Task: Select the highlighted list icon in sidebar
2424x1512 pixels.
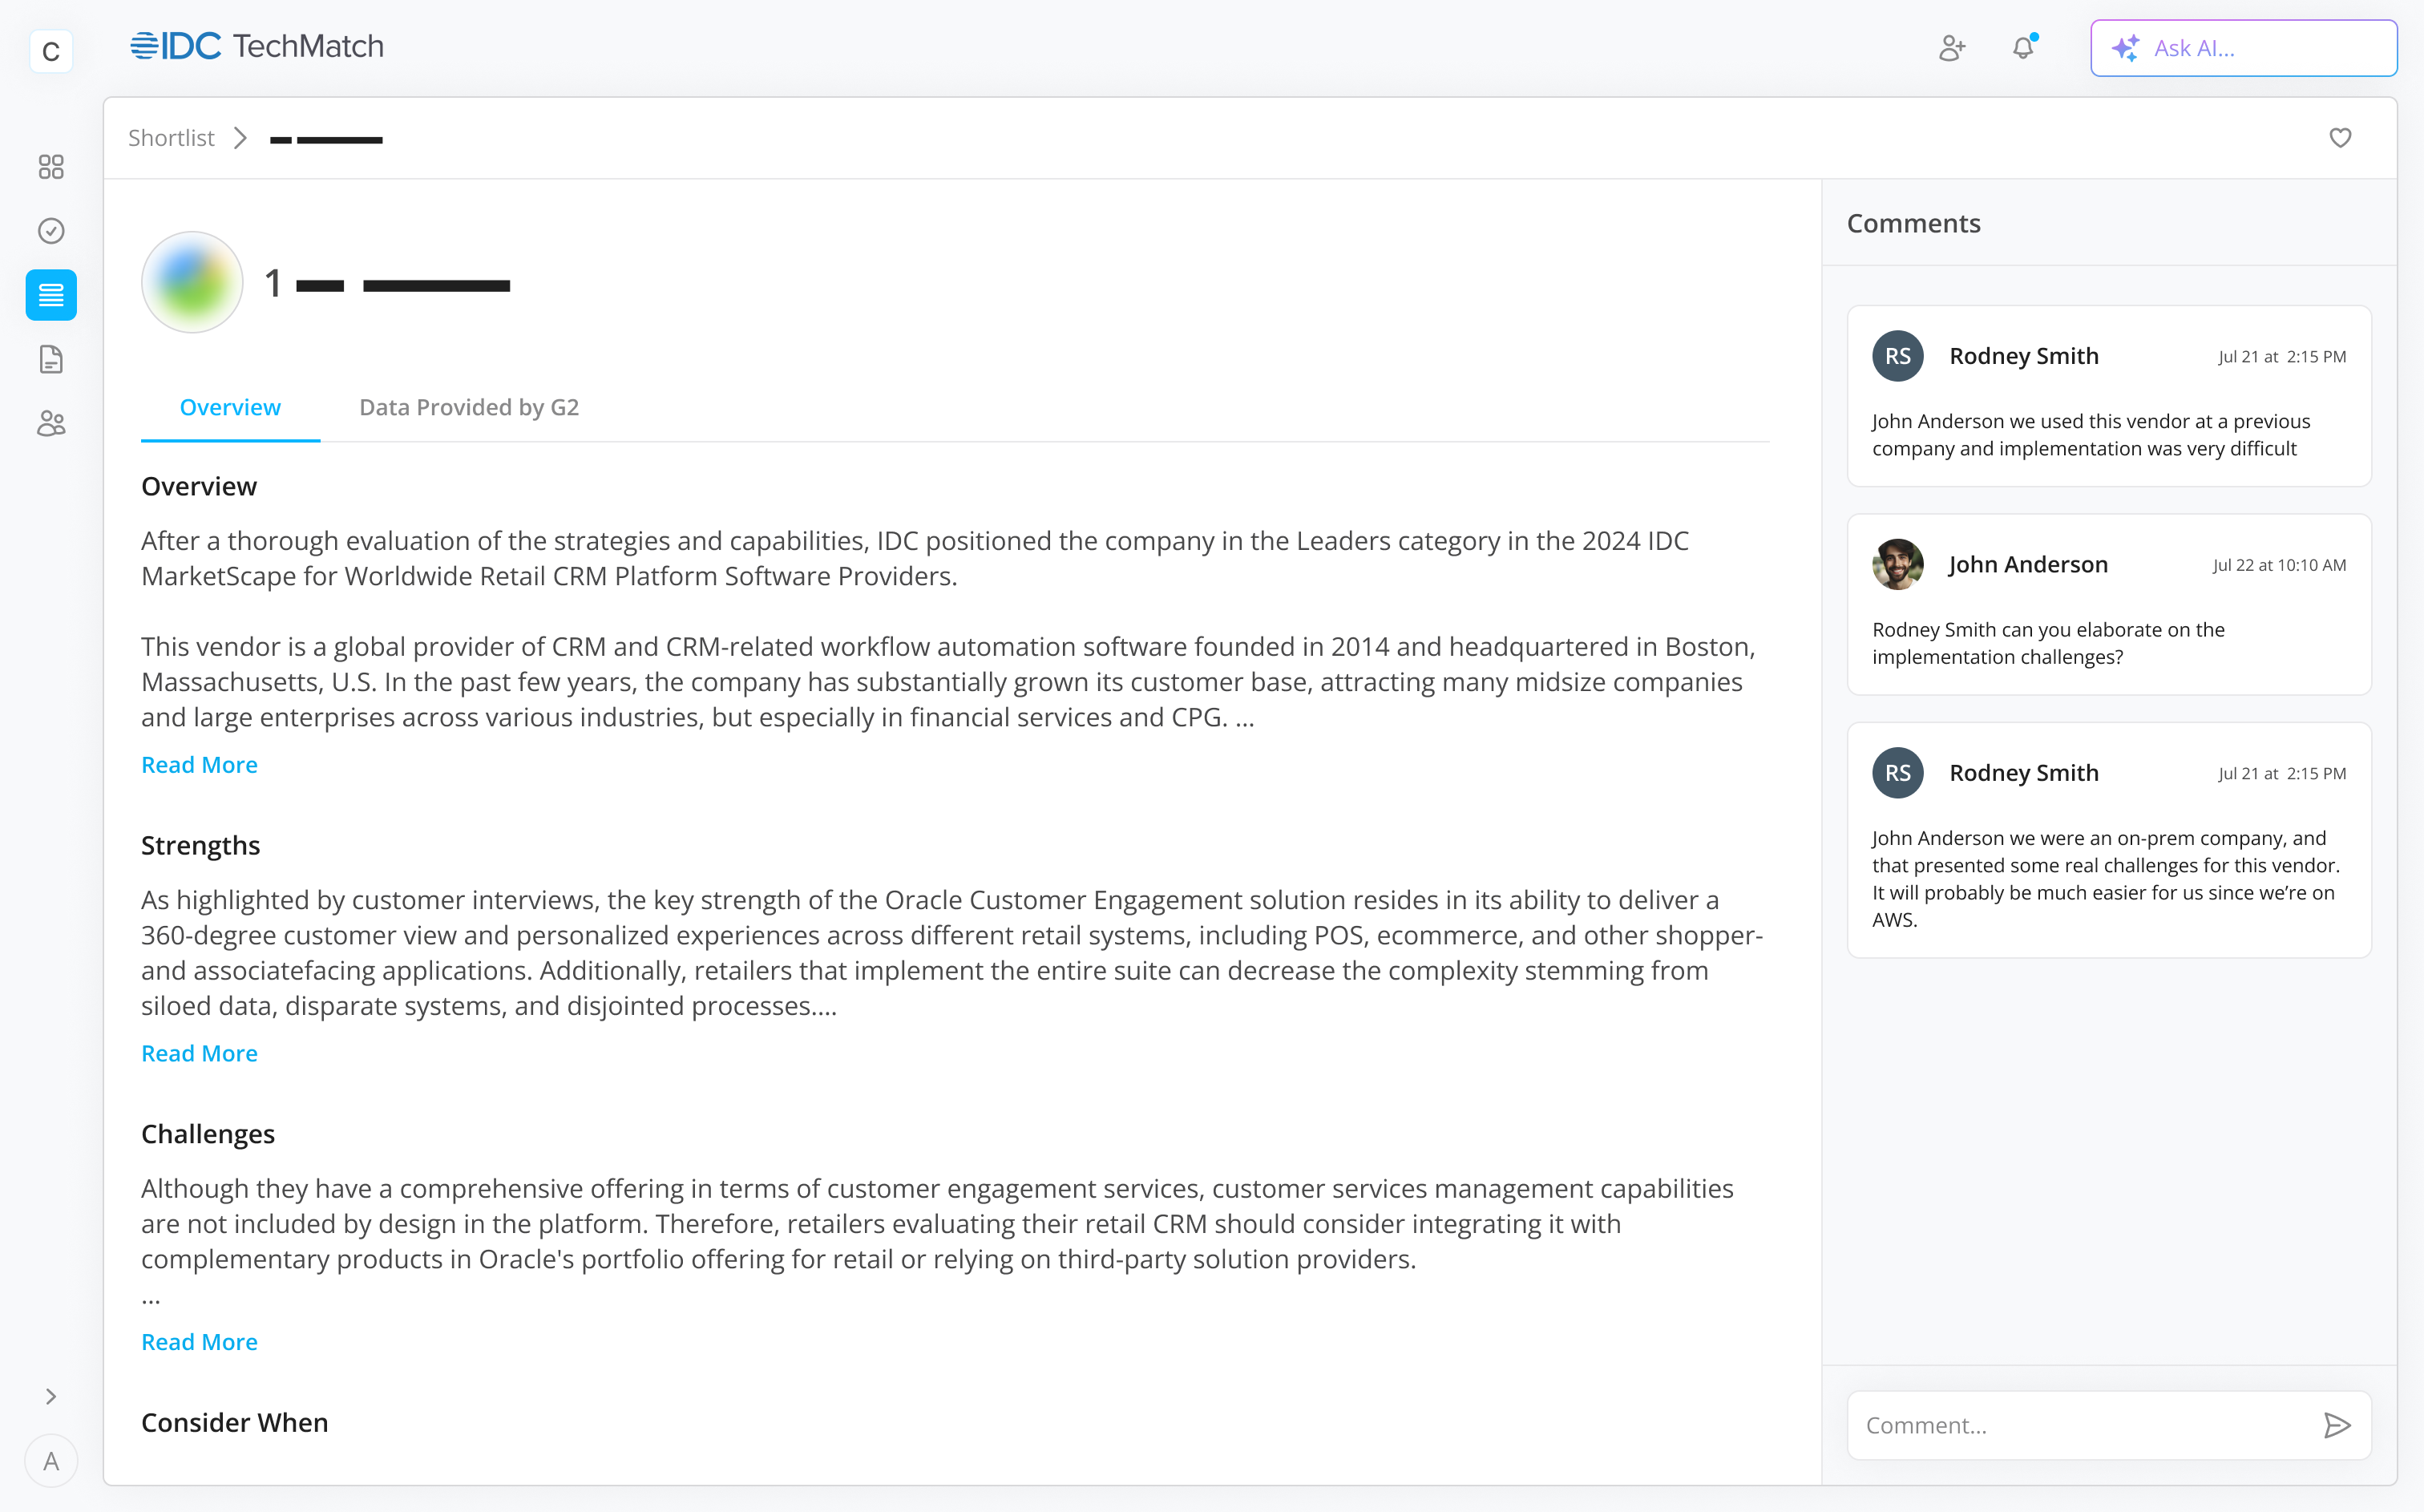Action: point(51,295)
